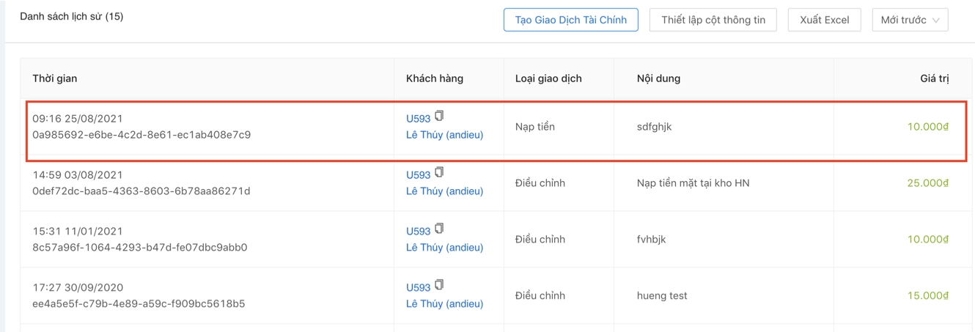Copy customer code in the 14:59 03/08/2021 row
This screenshot has height=332, width=975.
pyautogui.click(x=439, y=172)
